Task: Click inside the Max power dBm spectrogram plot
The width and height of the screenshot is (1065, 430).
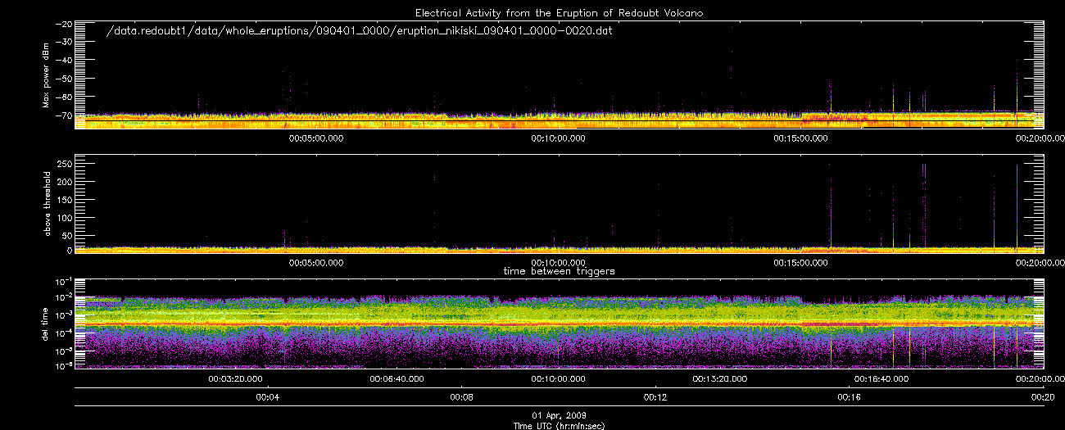Action: pos(559,75)
